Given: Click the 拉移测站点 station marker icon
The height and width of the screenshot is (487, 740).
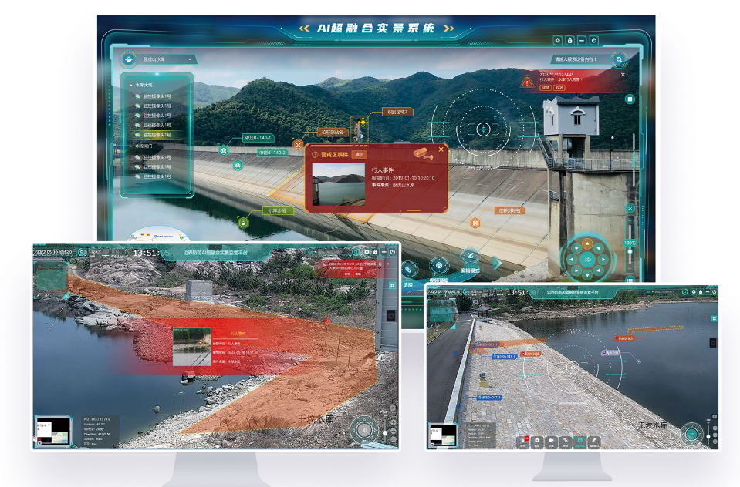Looking at the screenshot, I should pos(297,143).
